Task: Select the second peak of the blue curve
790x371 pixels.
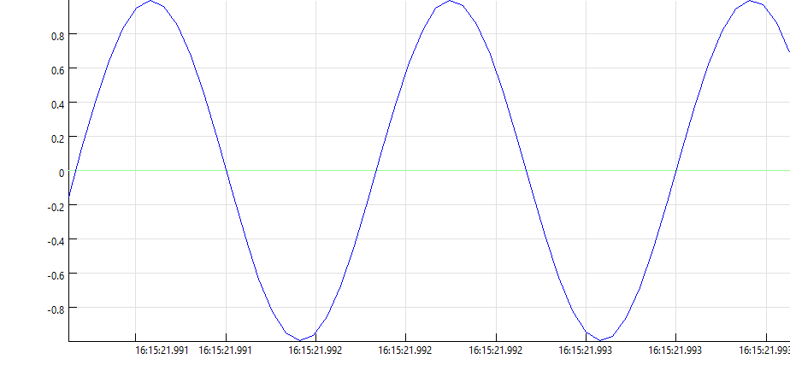Action: [450, 1]
